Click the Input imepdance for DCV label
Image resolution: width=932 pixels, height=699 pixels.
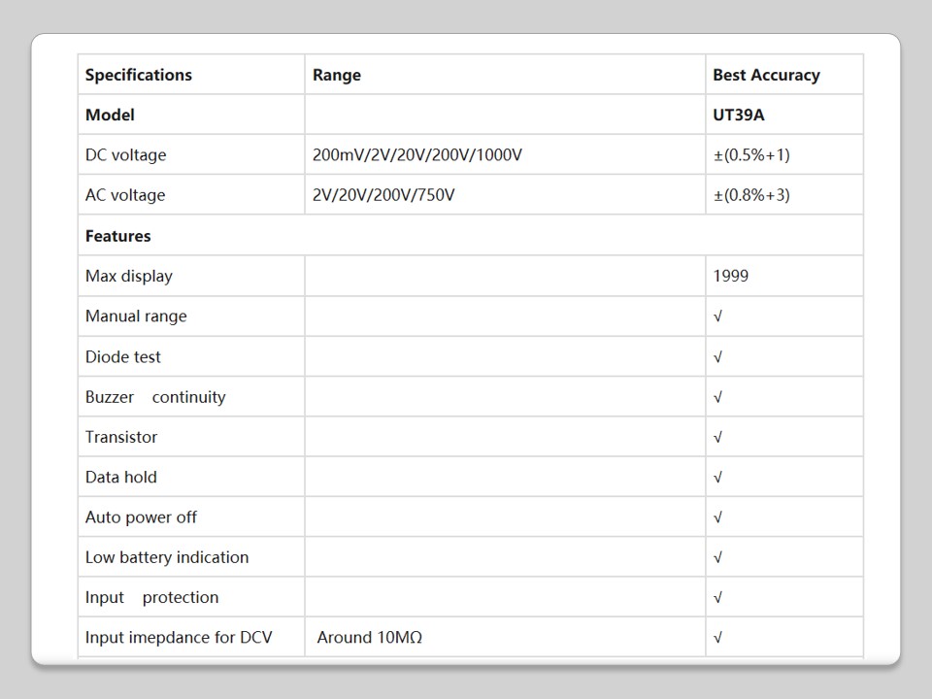[x=179, y=638]
